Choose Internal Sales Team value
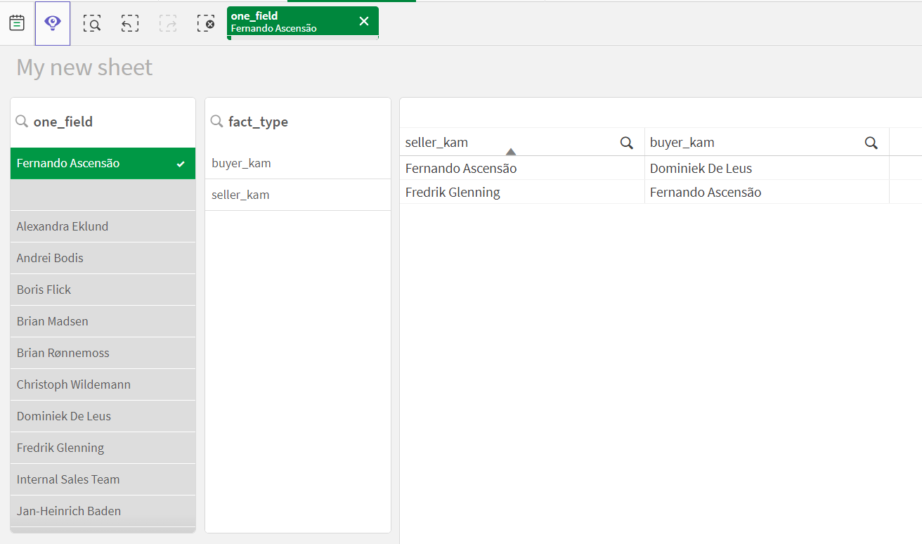This screenshot has height=544, width=922. point(68,479)
